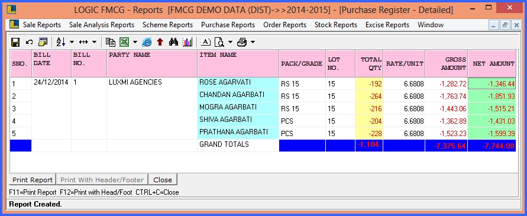Click the PACK/GRADE column header
The image size is (527, 216).
(x=302, y=63)
